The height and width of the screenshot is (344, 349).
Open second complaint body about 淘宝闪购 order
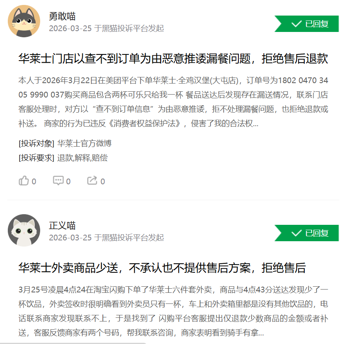coord(173,311)
